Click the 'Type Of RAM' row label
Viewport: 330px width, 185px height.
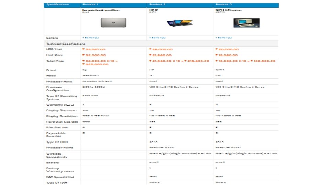tap(57, 183)
